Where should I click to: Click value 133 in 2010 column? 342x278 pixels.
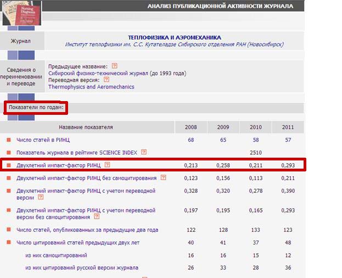pos(256,230)
